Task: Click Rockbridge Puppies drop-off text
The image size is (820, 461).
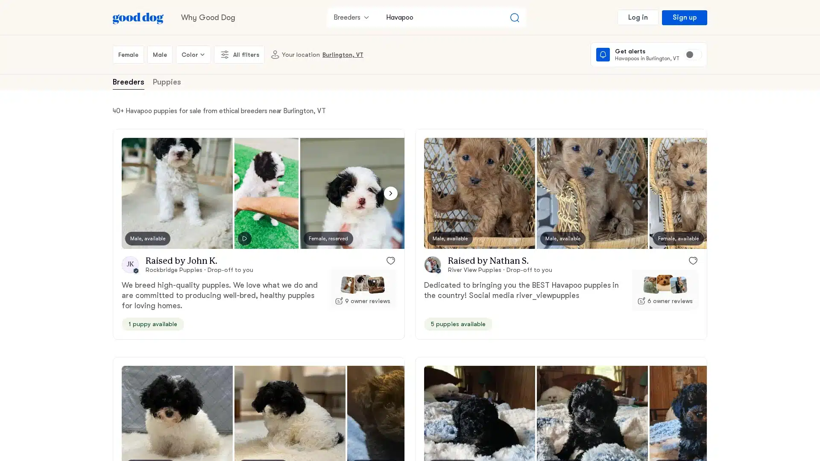Action: pyautogui.click(x=199, y=270)
